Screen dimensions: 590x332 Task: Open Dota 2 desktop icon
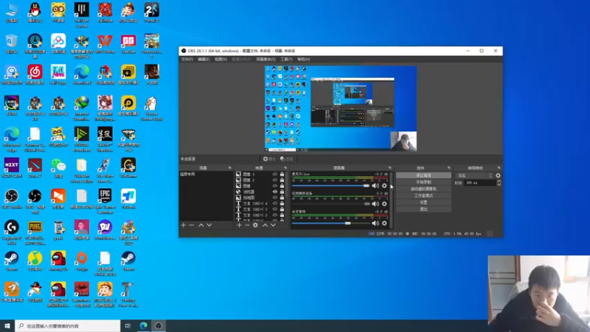point(35,168)
